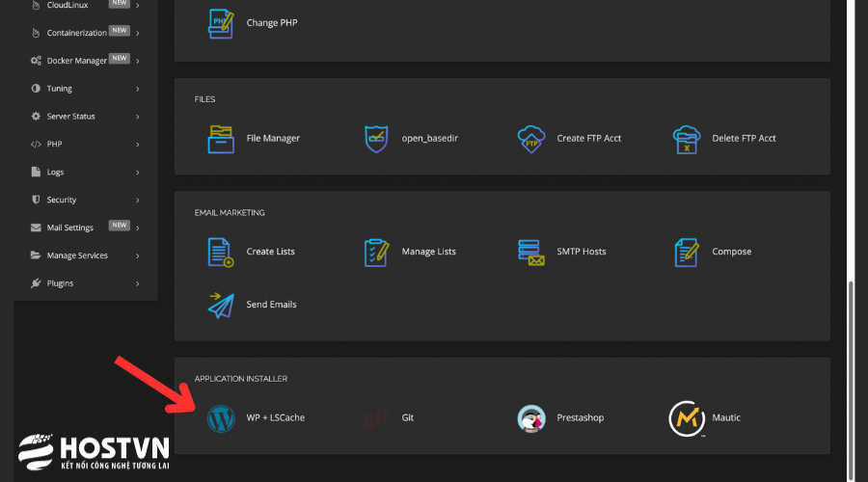Click the Create FTP Acct cloud icon
Screen dimensions: 868x482
pyautogui.click(x=531, y=139)
